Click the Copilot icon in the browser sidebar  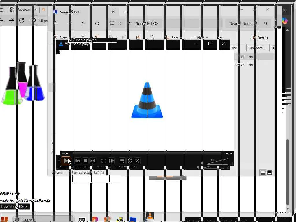284,21
